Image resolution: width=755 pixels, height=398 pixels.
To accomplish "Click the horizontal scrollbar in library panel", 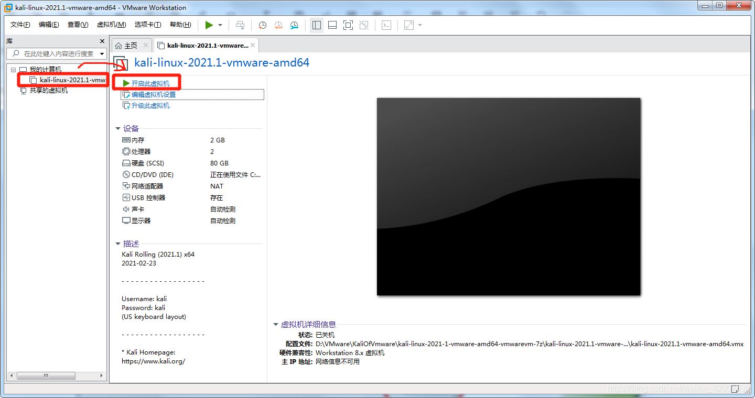I will (46, 375).
